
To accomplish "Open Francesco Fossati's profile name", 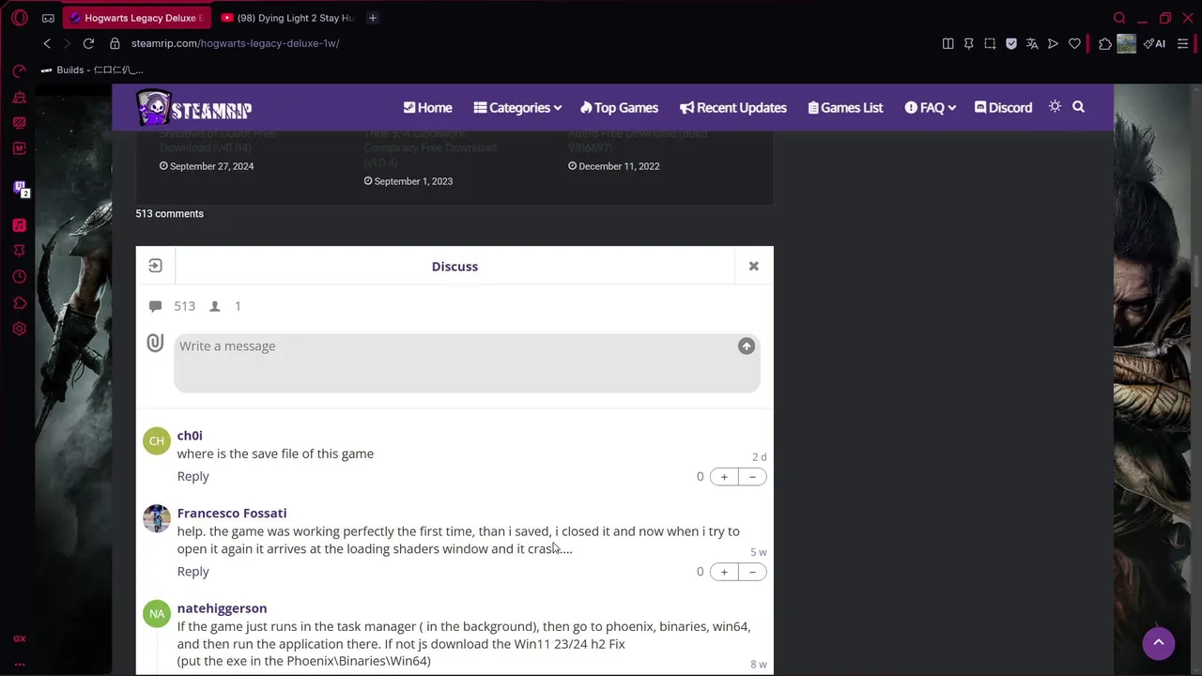I will click(232, 514).
